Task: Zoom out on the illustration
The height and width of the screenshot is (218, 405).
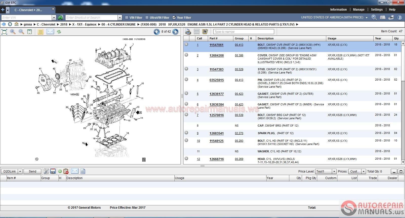Action: coord(22,32)
